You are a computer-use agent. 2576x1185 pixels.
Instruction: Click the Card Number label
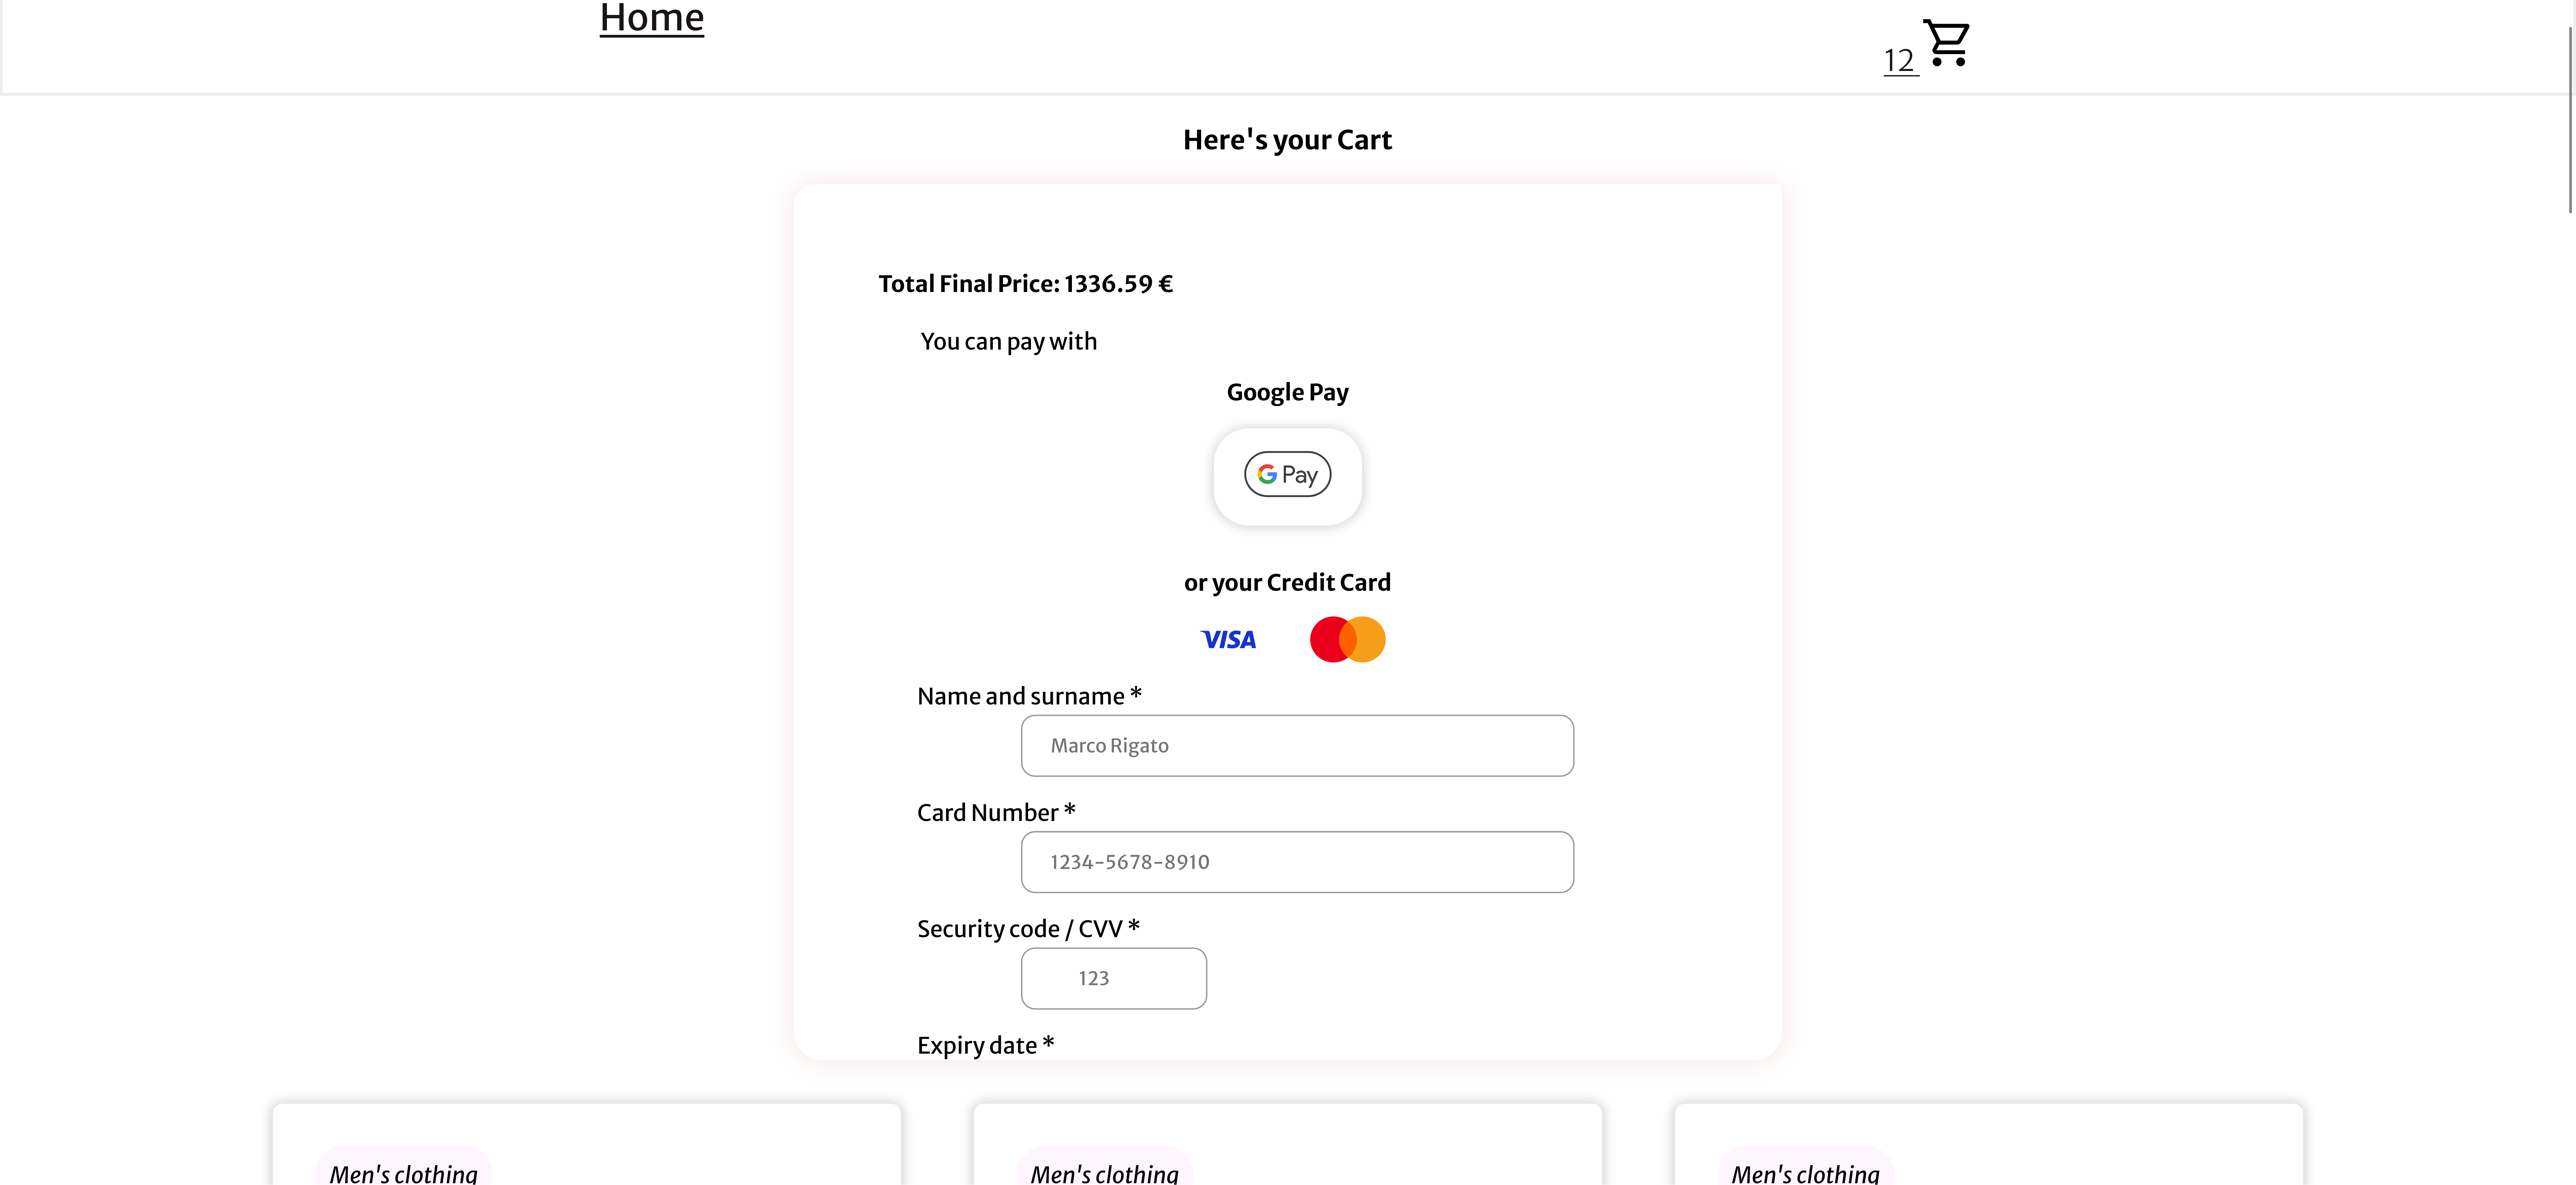995,813
